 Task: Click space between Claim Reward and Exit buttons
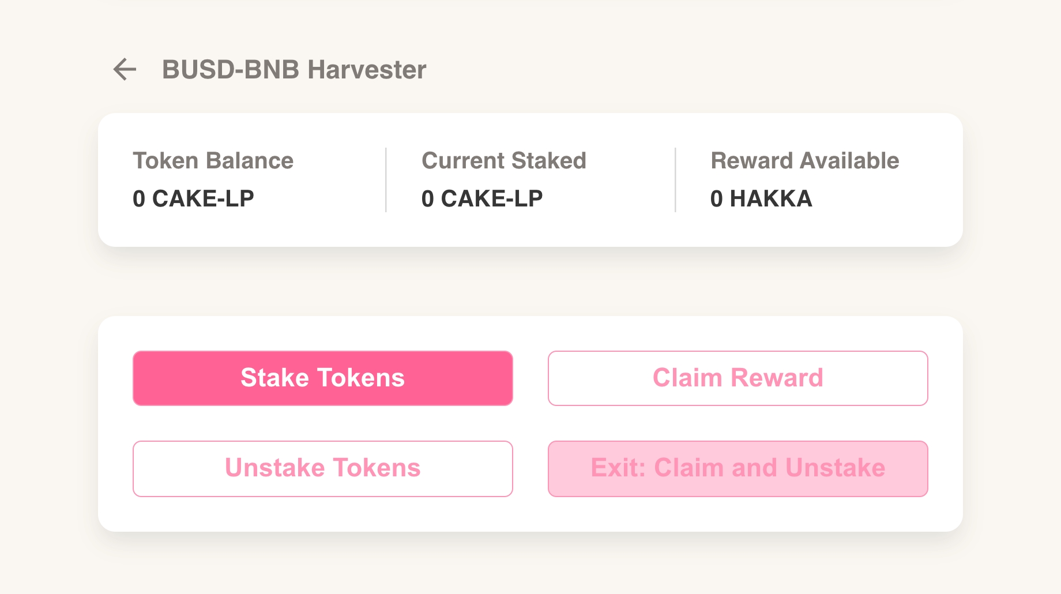[738, 423]
